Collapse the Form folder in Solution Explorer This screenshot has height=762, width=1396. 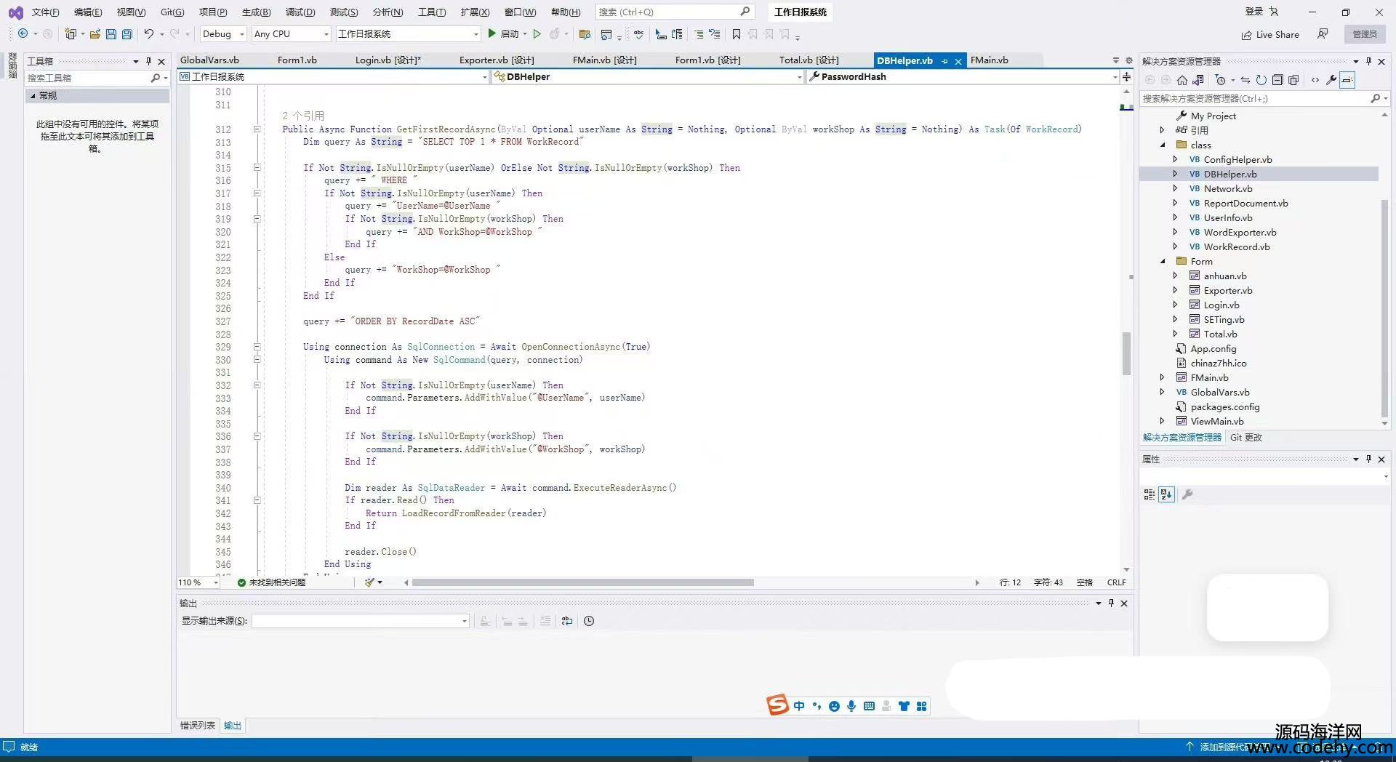(1163, 261)
